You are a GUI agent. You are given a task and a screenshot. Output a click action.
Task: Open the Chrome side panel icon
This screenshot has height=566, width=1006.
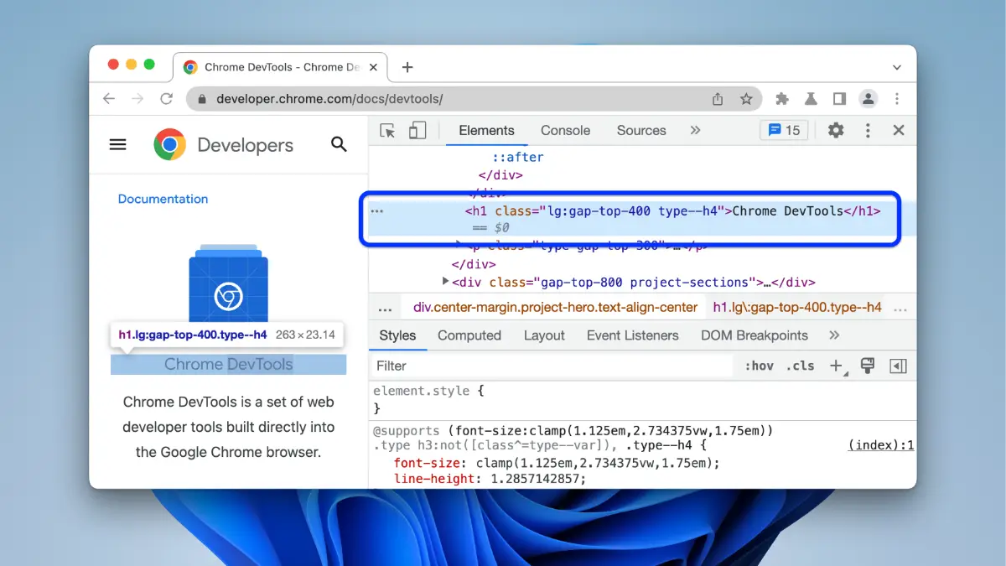pyautogui.click(x=839, y=99)
